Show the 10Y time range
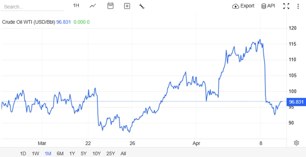Screen dimensions: 306x157 (x=96, y=154)
